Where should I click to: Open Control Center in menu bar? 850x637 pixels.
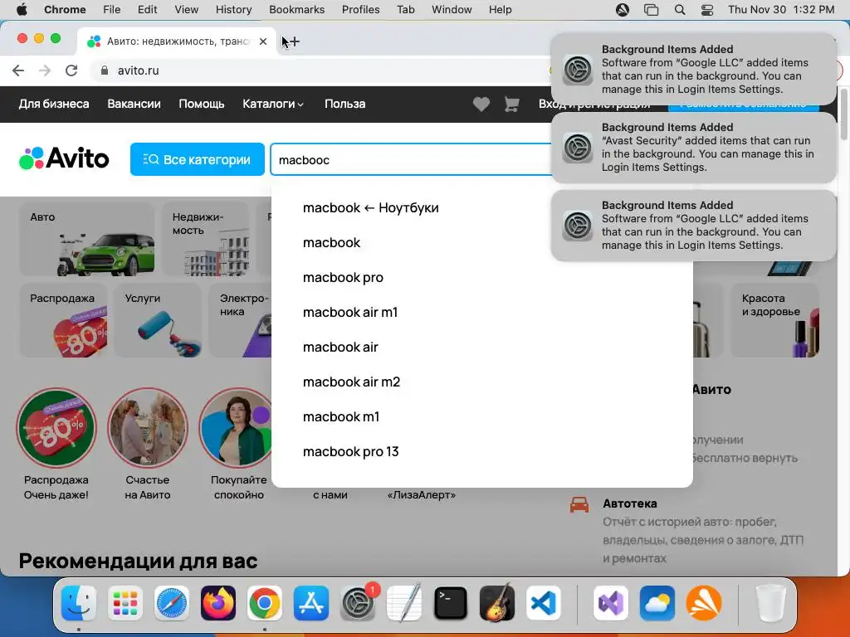707,10
